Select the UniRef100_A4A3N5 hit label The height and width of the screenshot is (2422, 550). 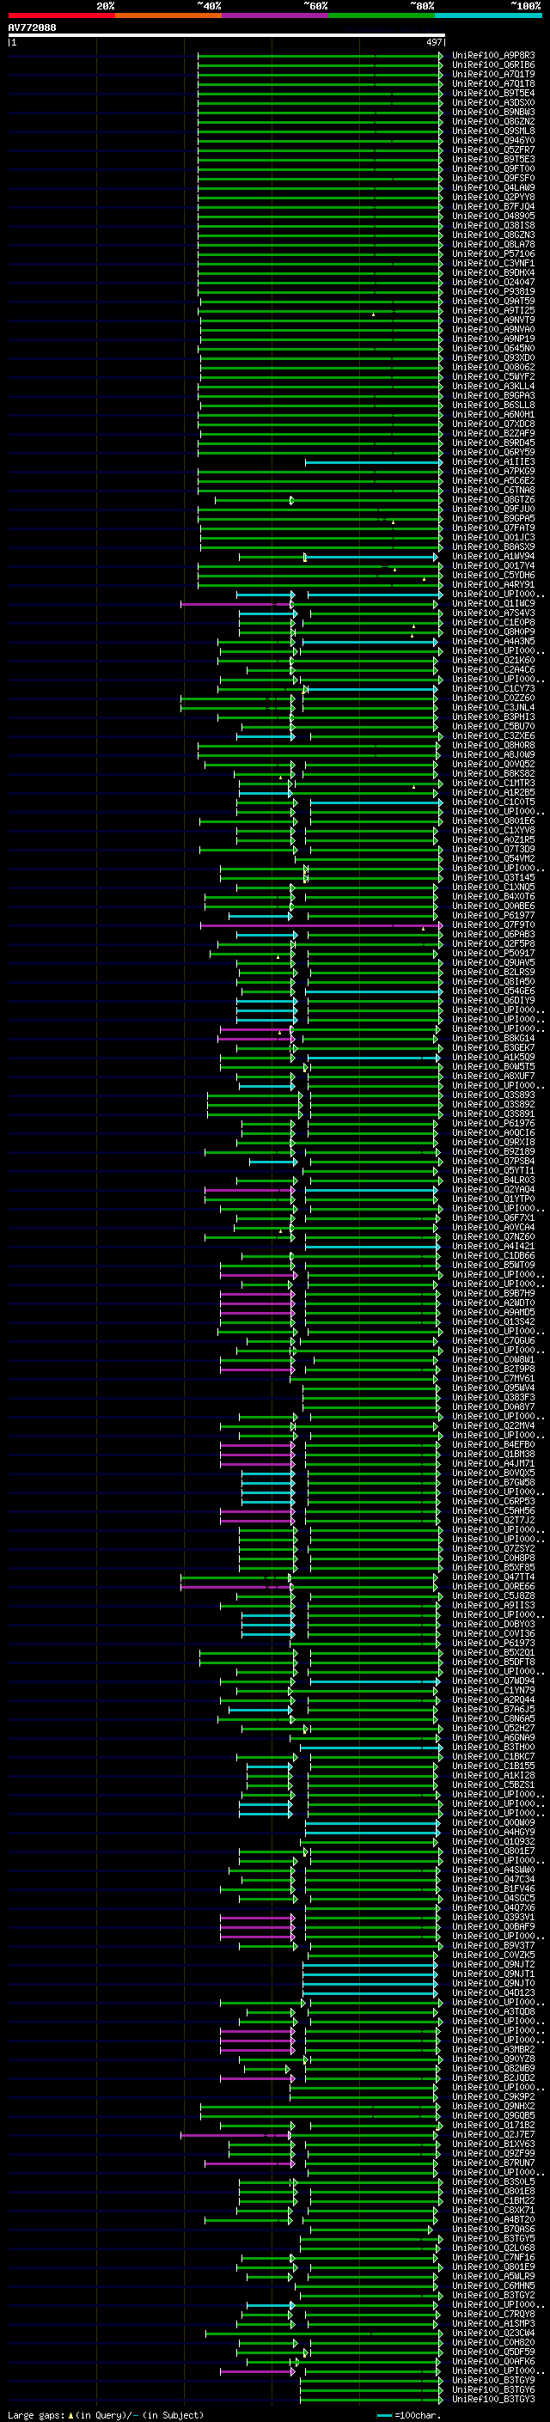tap(493, 641)
